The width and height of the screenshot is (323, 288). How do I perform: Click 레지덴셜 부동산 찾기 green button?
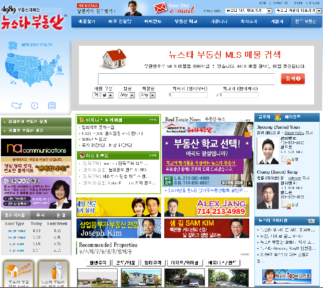click(36, 122)
